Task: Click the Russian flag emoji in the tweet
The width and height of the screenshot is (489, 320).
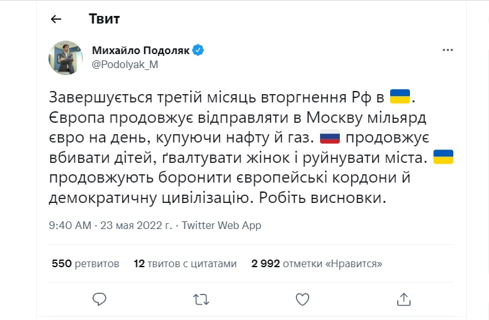Action: [x=330, y=137]
